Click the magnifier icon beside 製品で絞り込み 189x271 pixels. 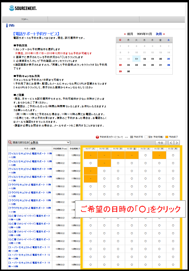(10, 142)
